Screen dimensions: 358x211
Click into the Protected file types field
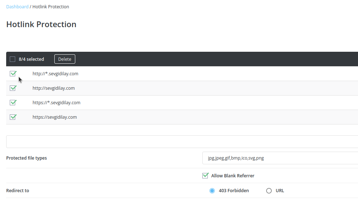tap(280, 158)
